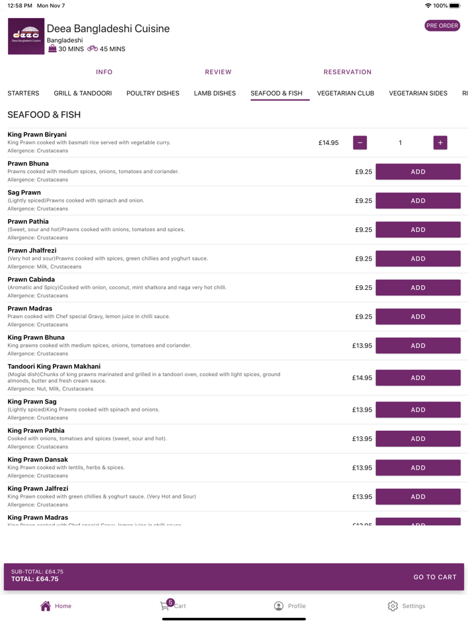Add Prawn Bhuna to the order

click(418, 172)
